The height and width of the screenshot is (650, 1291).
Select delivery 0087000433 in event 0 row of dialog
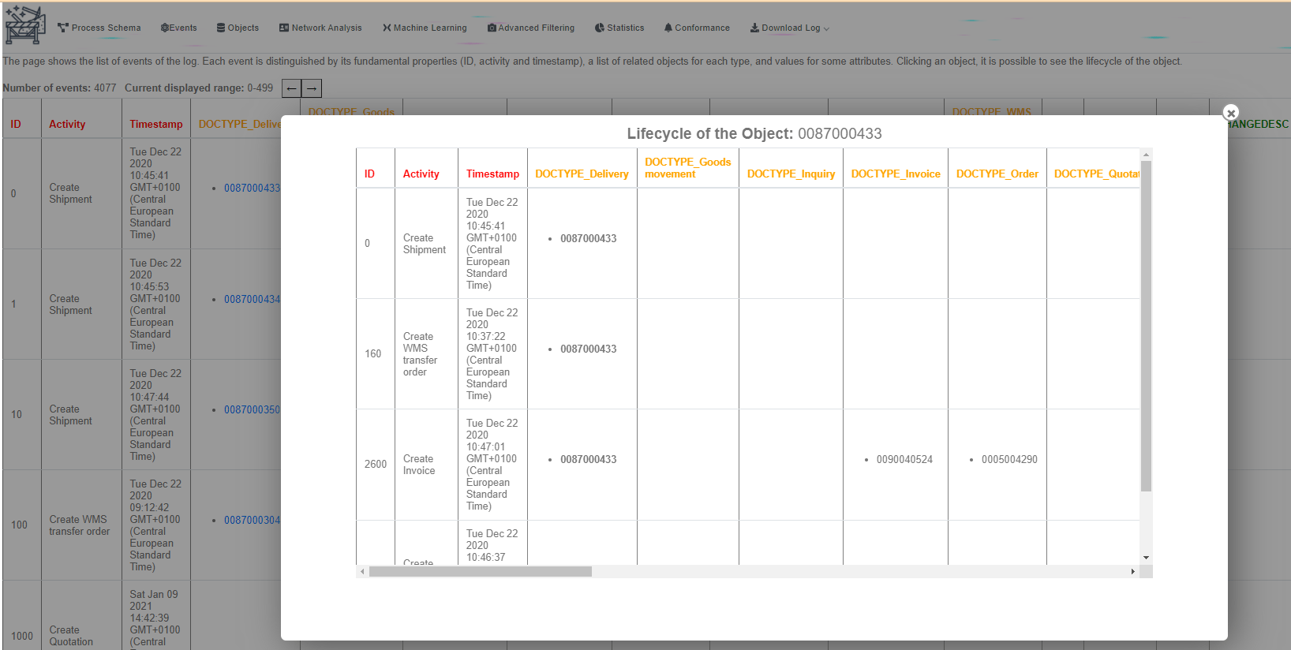pos(589,238)
